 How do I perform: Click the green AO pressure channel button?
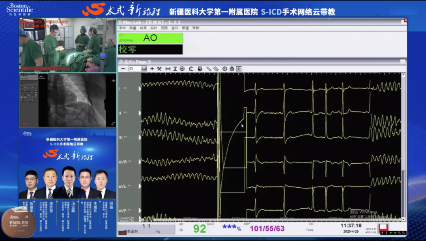click(150, 38)
